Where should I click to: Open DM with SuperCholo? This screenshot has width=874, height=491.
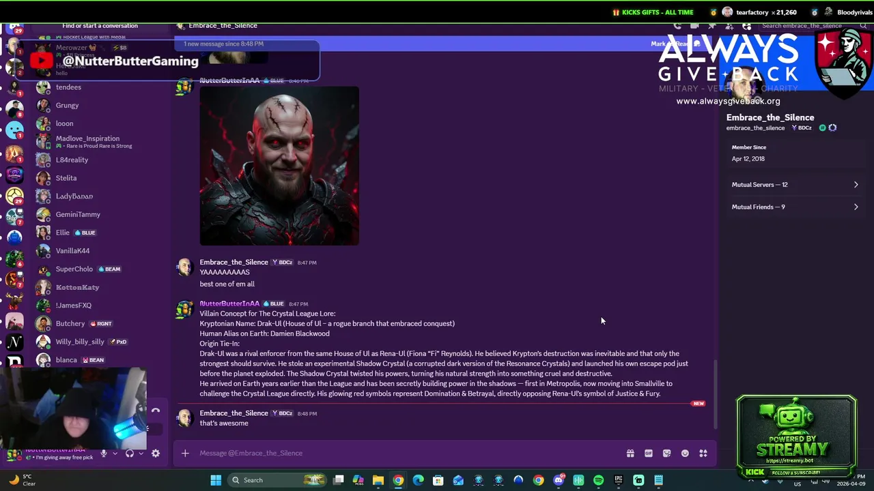click(98, 269)
